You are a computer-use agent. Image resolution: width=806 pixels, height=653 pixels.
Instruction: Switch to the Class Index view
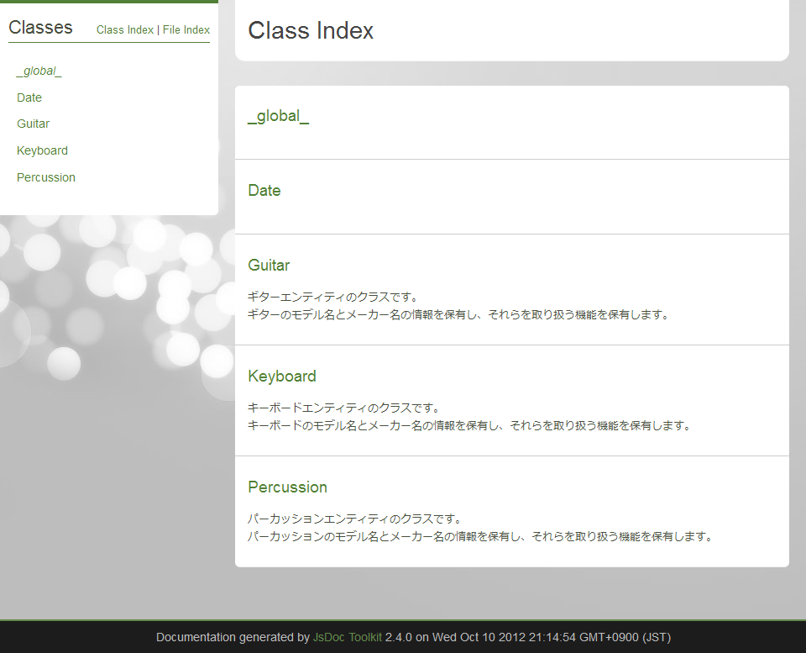(x=124, y=29)
